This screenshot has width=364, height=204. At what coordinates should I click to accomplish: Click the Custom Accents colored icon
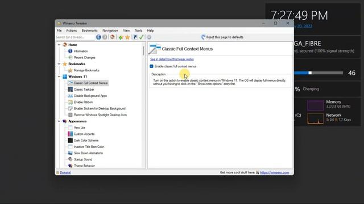click(x=71, y=134)
